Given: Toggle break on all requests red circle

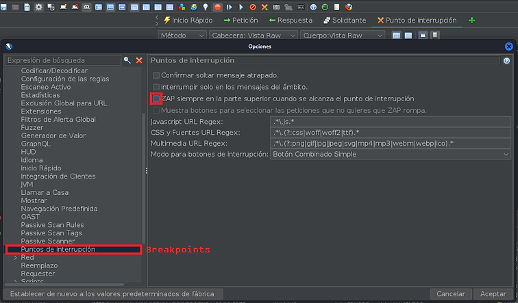Looking at the screenshot, I should 217,7.
